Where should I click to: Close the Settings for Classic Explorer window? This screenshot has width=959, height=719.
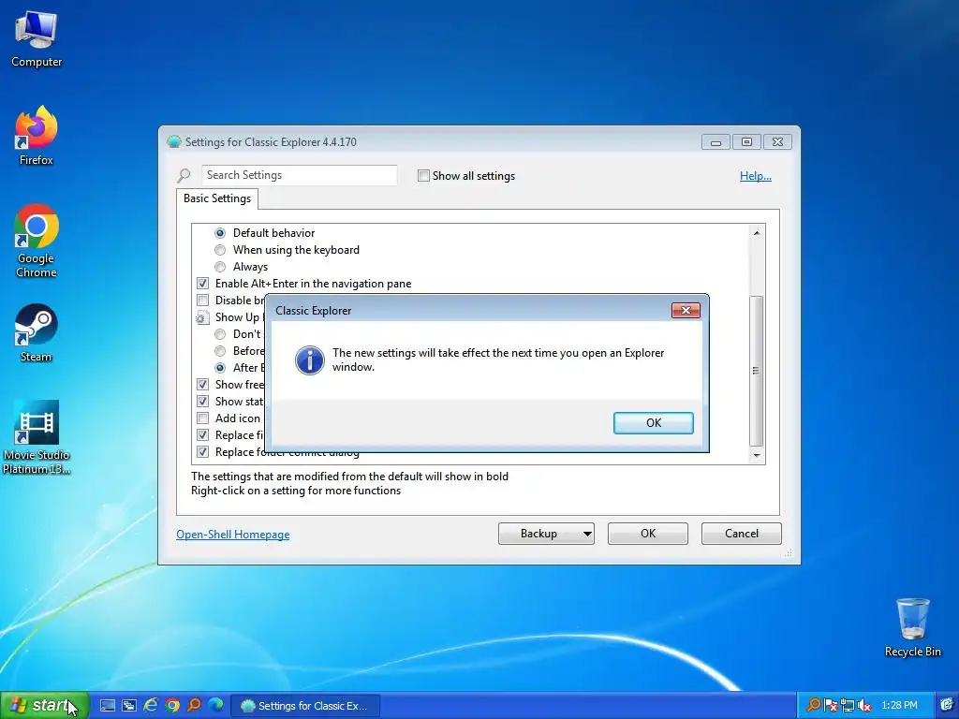777,142
